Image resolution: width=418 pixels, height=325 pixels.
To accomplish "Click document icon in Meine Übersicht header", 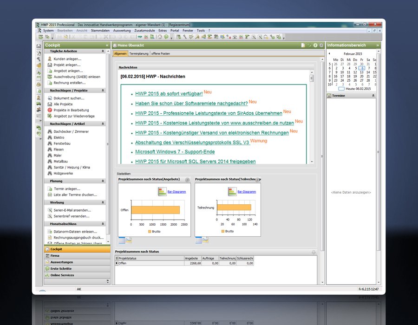I will point(303,45).
